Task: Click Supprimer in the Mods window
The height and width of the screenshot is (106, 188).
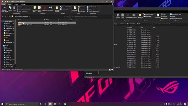Action: click(x=128, y=16)
